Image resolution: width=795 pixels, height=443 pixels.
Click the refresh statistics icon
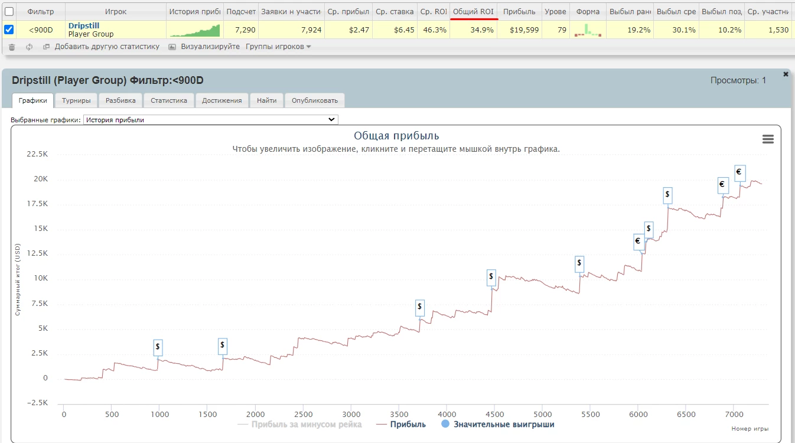(29, 47)
